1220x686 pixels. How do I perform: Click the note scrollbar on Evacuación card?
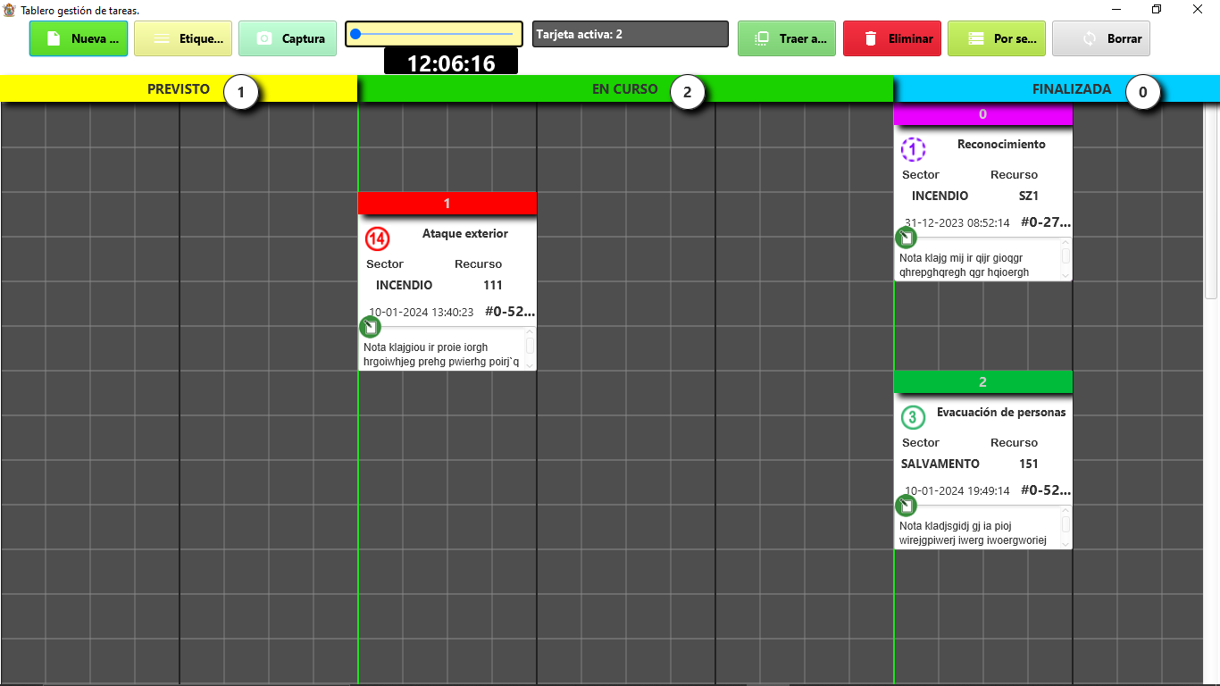click(1065, 528)
